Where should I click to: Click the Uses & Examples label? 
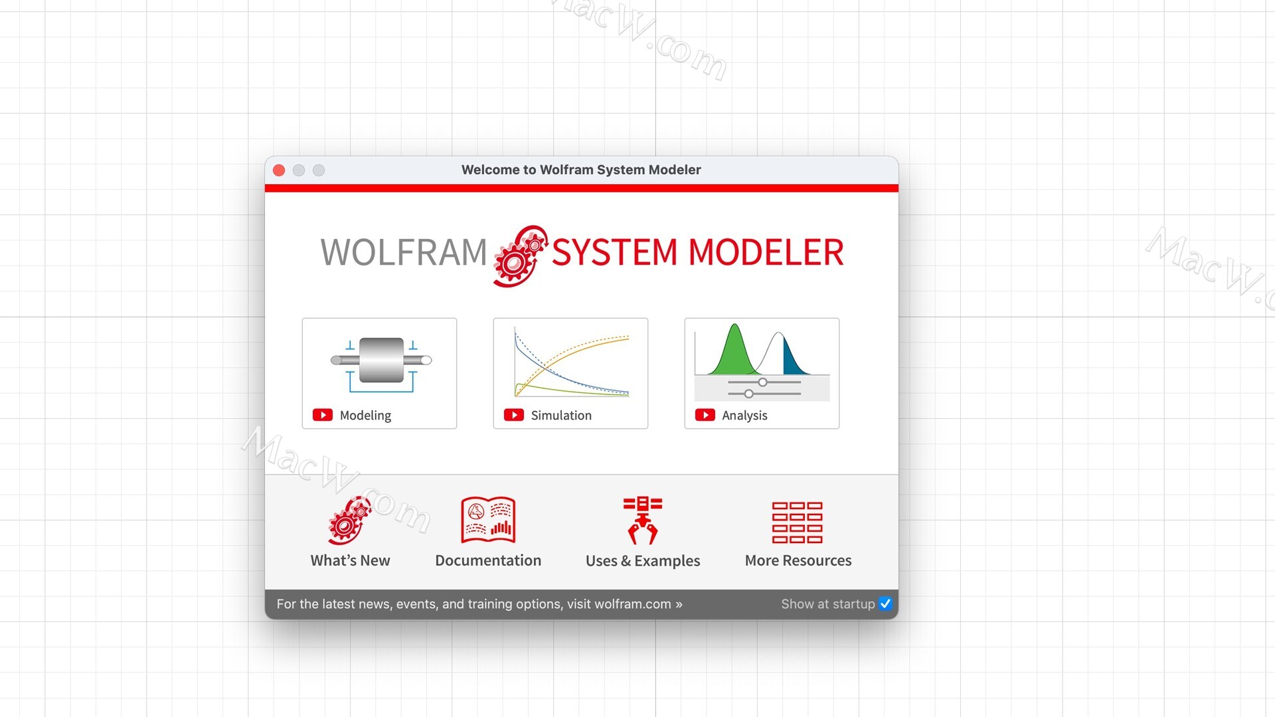point(643,561)
